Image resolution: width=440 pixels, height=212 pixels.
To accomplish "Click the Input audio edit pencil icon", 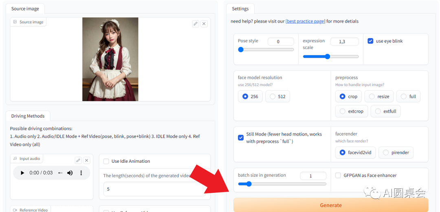I will coord(78,160).
